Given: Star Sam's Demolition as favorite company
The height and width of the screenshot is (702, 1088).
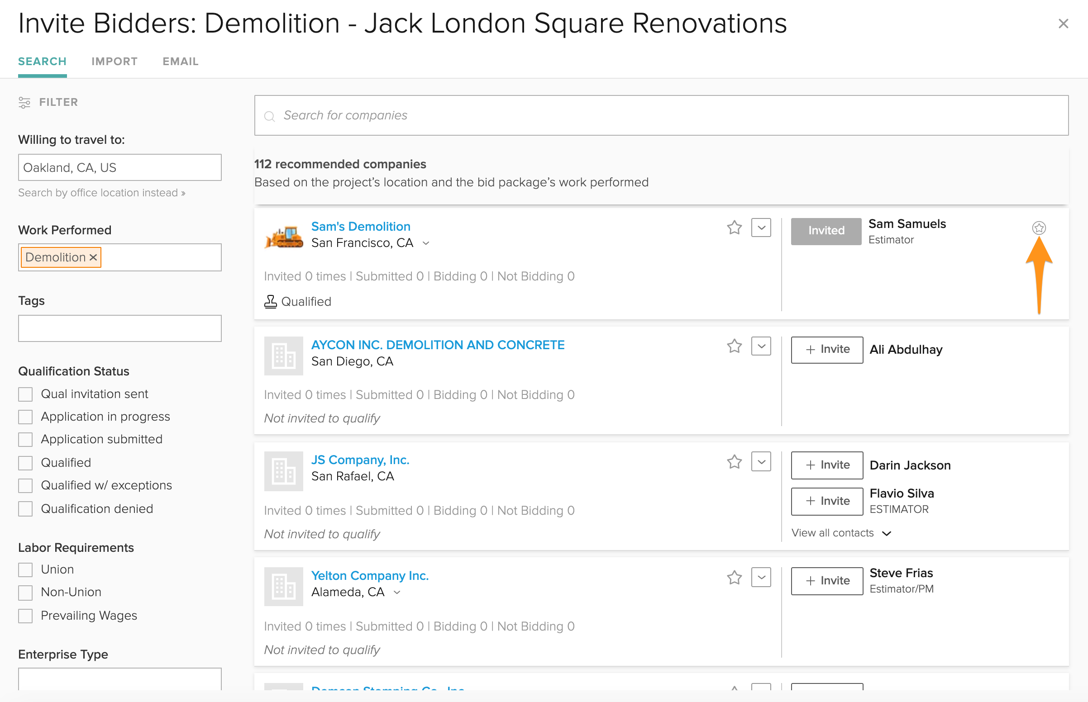Looking at the screenshot, I should click(x=734, y=228).
